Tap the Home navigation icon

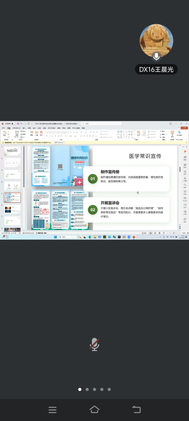tap(94, 410)
